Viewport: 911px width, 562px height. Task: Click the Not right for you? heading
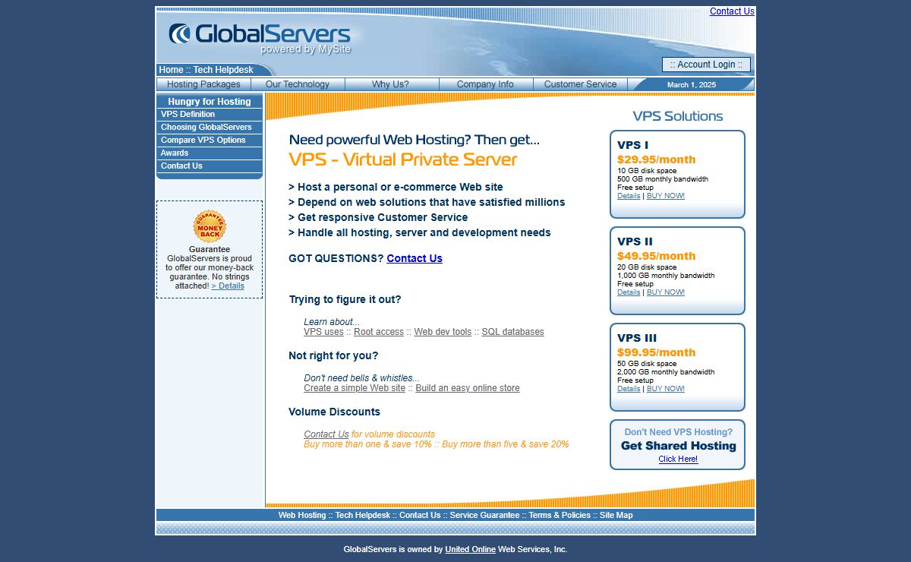pos(333,355)
